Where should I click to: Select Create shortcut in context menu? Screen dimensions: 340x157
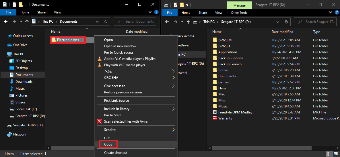pyautogui.click(x=116, y=153)
